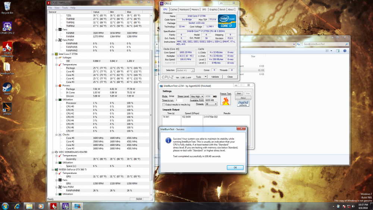
Task: Click the Times to run input field
Action: [179, 100]
